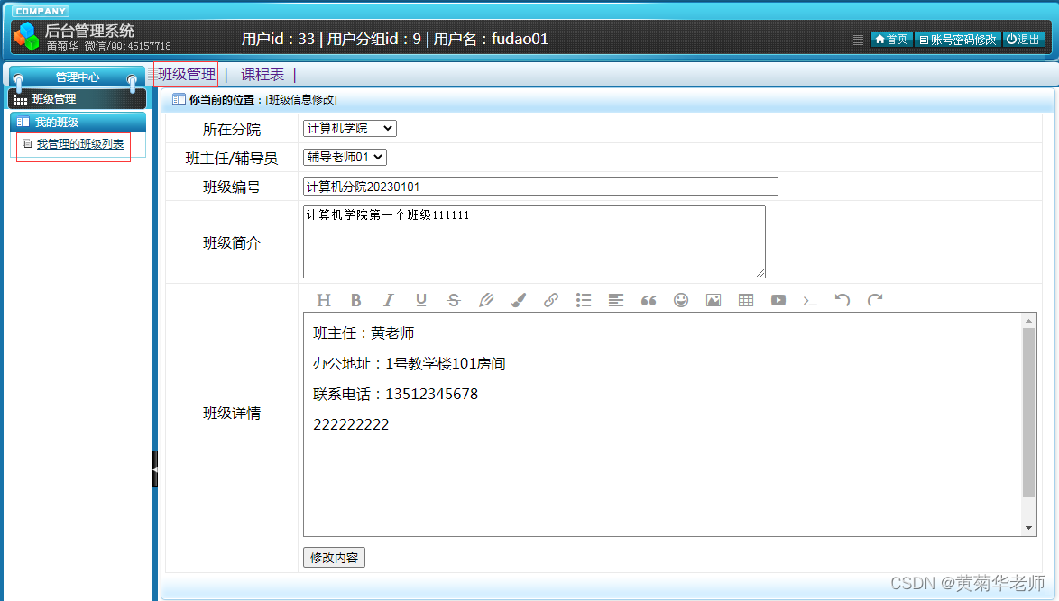Click the list icon beside 首页
The width and height of the screenshot is (1059, 601).
pyautogui.click(x=858, y=40)
